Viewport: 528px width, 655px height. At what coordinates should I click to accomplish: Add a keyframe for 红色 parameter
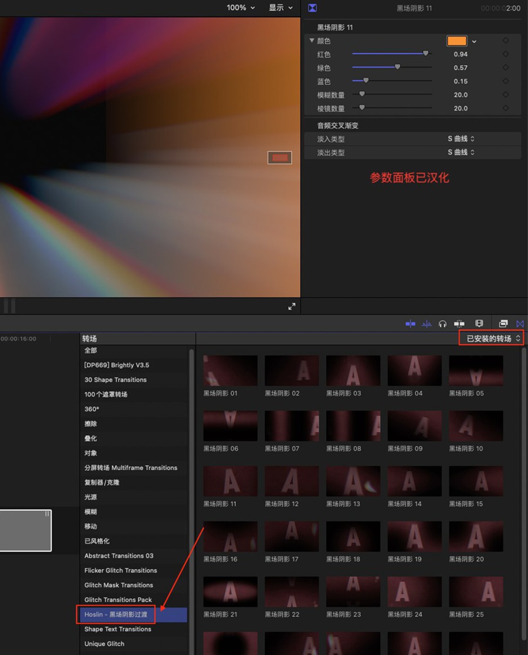point(507,53)
